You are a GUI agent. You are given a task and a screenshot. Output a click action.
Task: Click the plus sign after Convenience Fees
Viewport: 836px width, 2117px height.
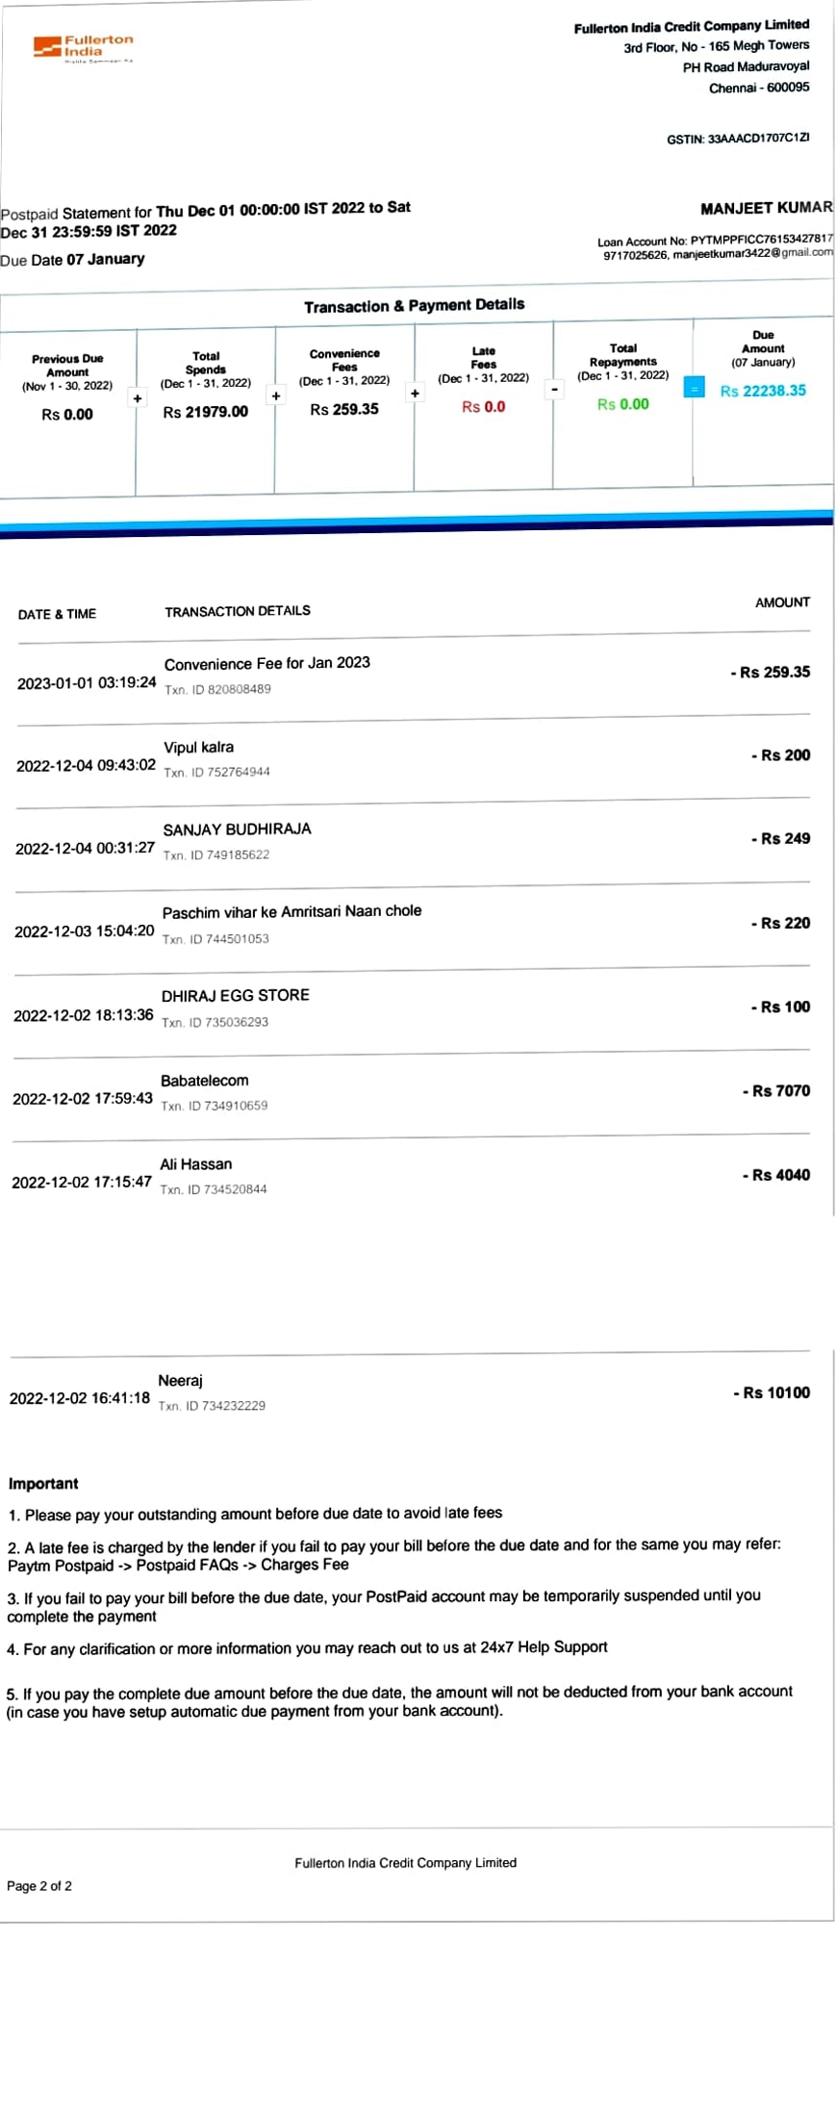[x=415, y=393]
